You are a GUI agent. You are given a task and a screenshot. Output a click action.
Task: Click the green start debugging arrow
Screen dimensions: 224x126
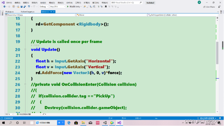pos(68,6)
